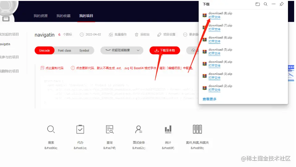Pin the download panel

[281, 4]
